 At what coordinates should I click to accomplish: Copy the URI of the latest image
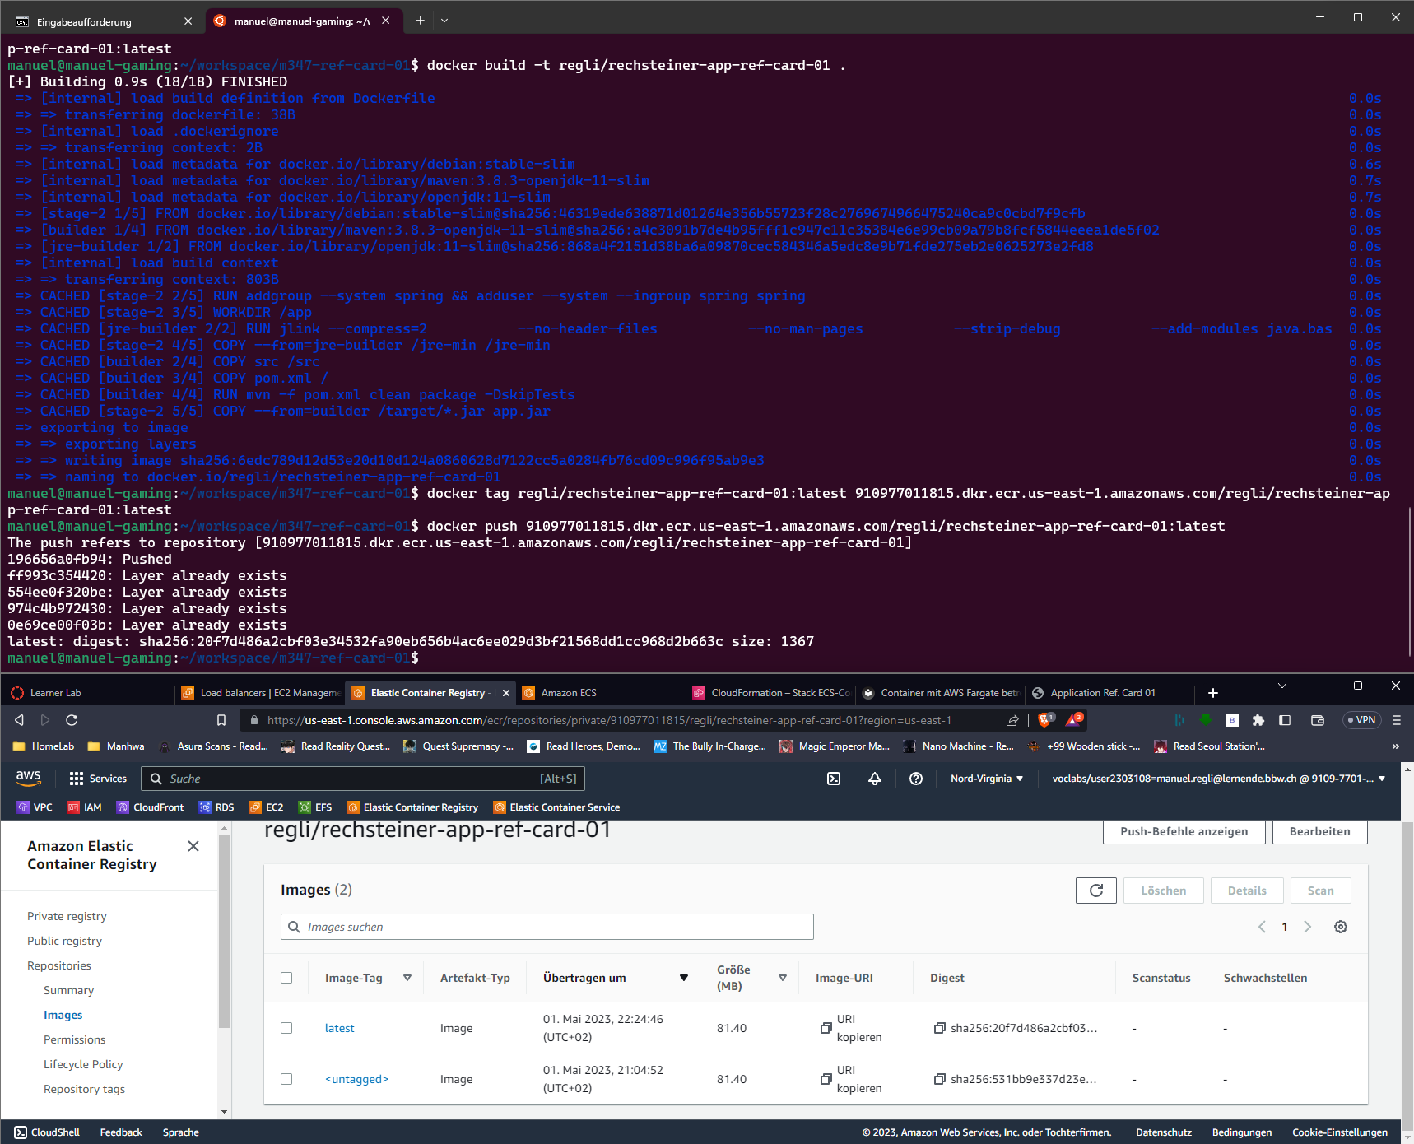pyautogui.click(x=826, y=1028)
